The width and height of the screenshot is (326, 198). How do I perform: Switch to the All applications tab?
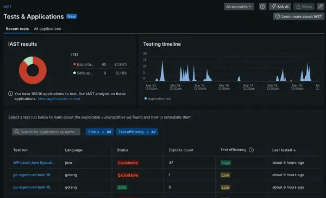(47, 29)
